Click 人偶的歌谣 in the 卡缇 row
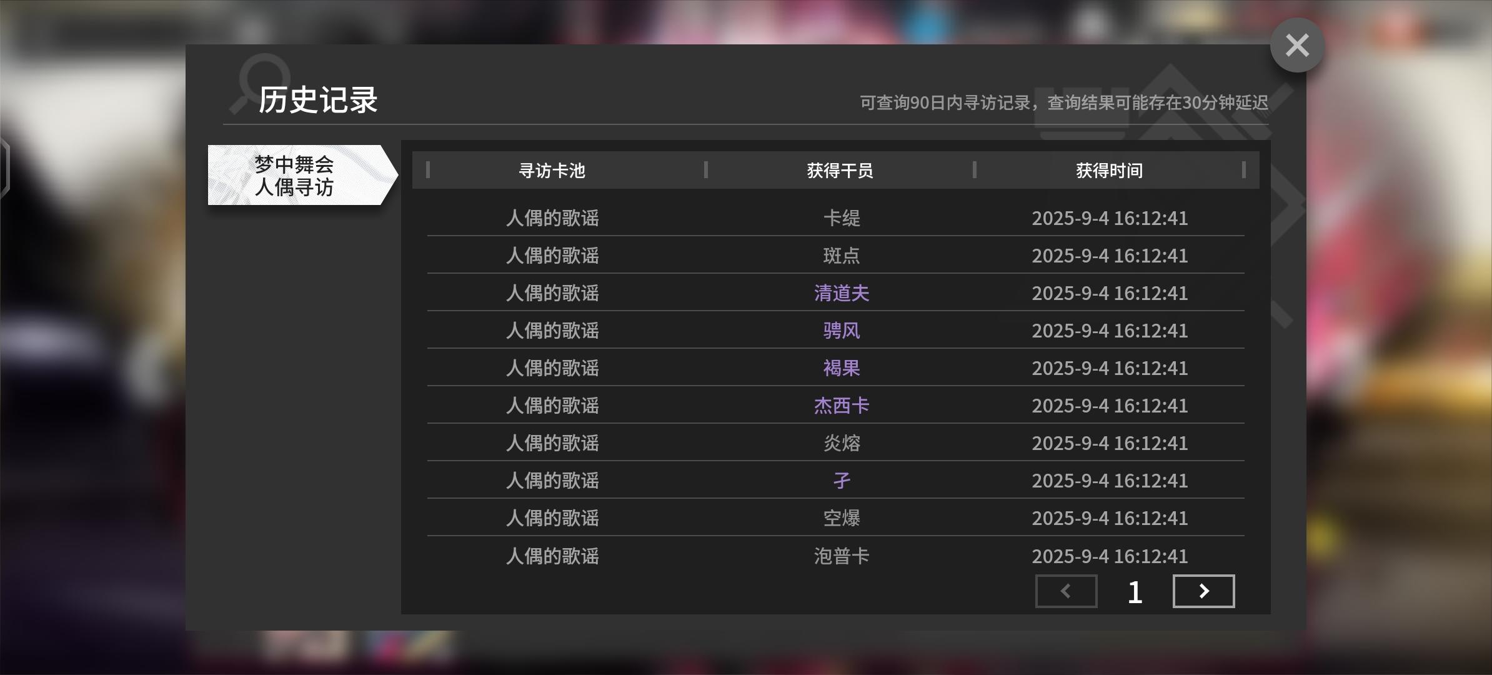The height and width of the screenshot is (675, 1492). 552,218
